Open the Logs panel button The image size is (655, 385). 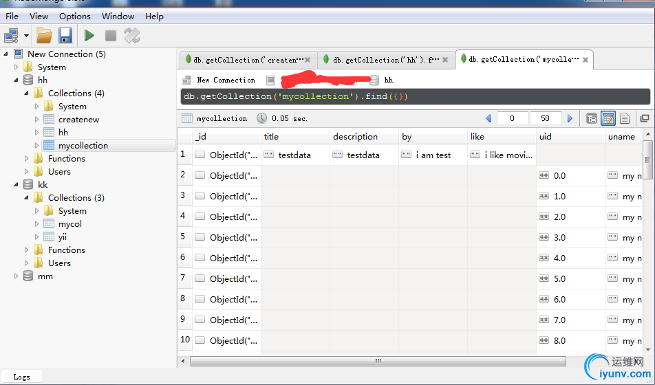(x=22, y=377)
